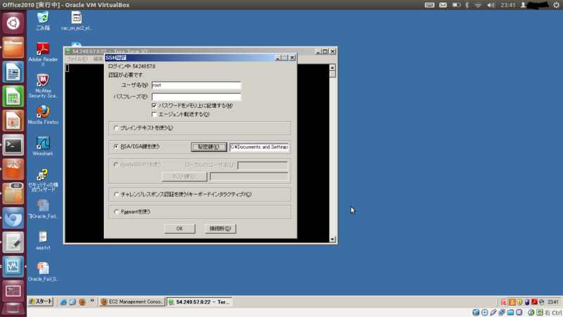Select the security configuration wizard desktop icon

[43, 180]
